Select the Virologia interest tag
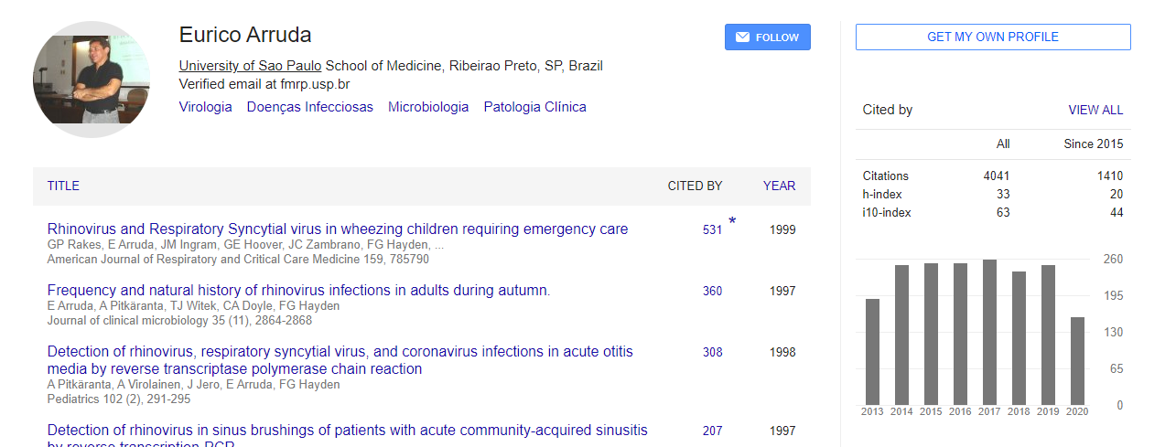 coord(206,107)
